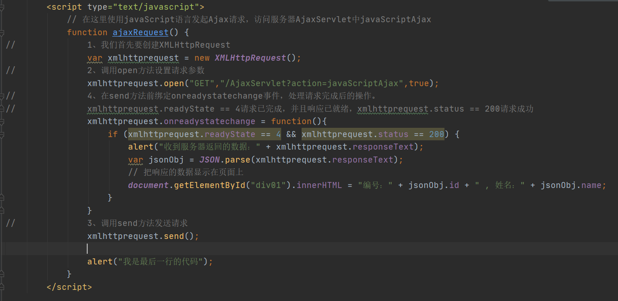Click 'responseText' inside the alert call
Screen dimensions: 618x301
point(383,147)
